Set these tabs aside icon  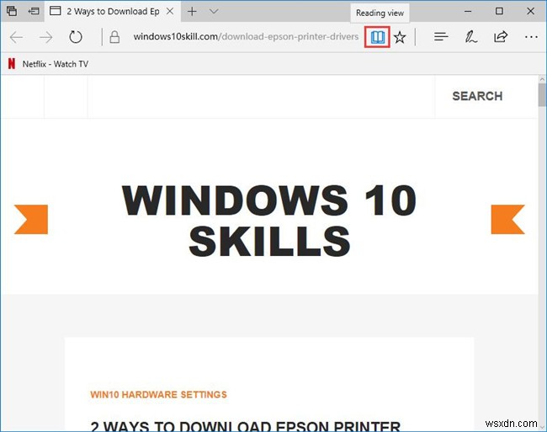(x=34, y=11)
